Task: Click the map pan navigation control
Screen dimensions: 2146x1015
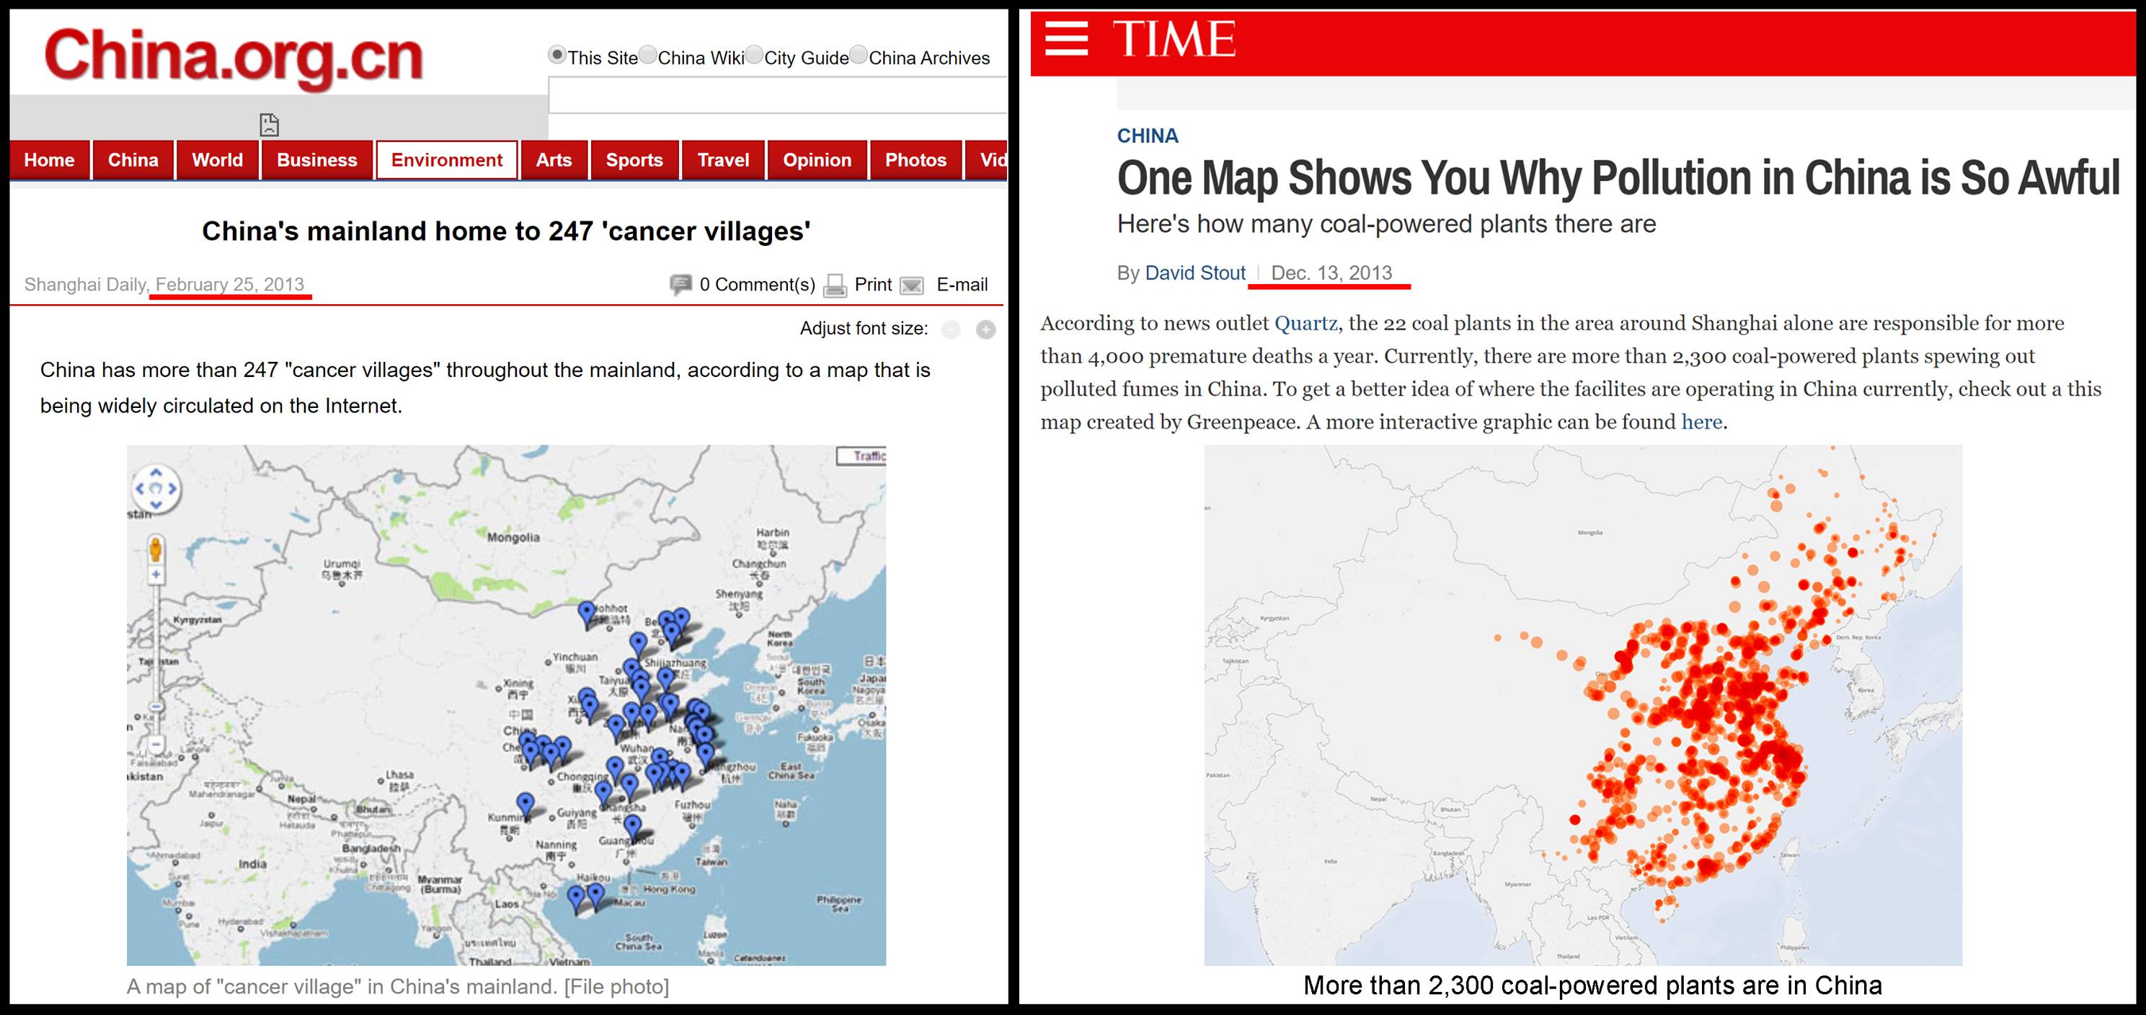Action: pos(156,488)
